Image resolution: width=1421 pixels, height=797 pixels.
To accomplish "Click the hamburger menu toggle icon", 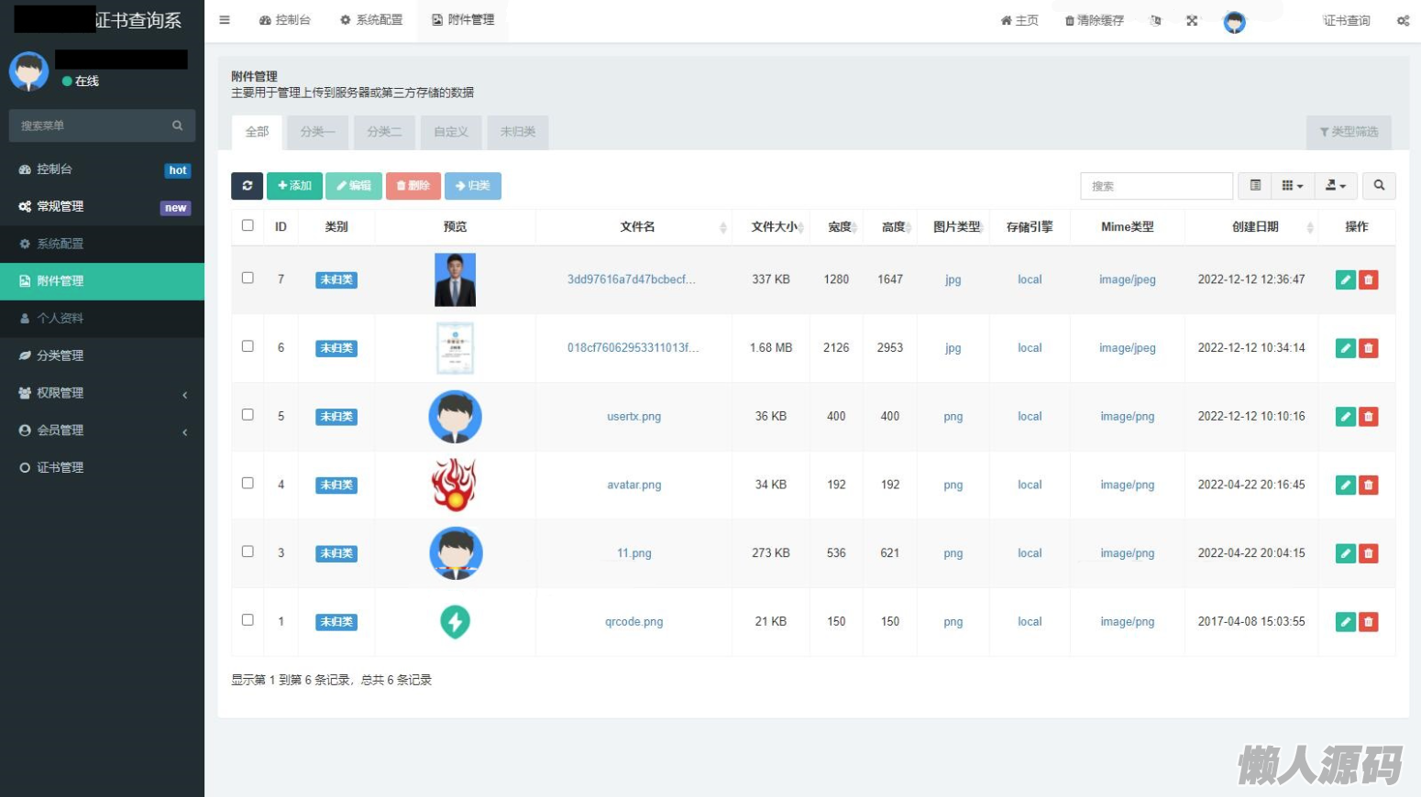I will [225, 20].
